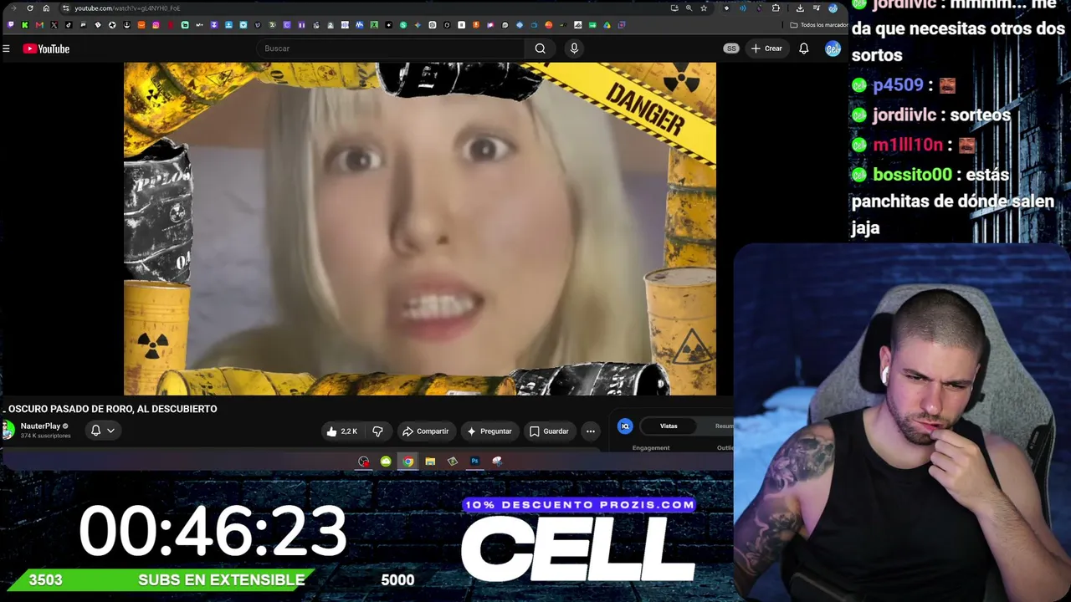Open Photoshop from the taskbar
Image resolution: width=1071 pixels, height=602 pixels.
474,462
